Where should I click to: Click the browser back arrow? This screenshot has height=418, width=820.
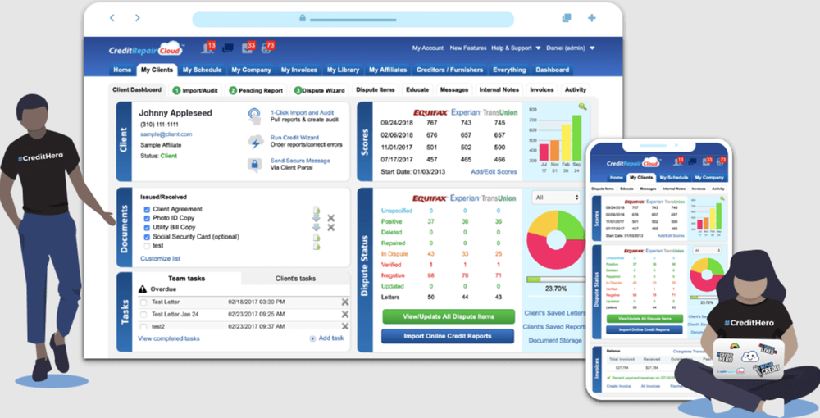pyautogui.click(x=112, y=18)
